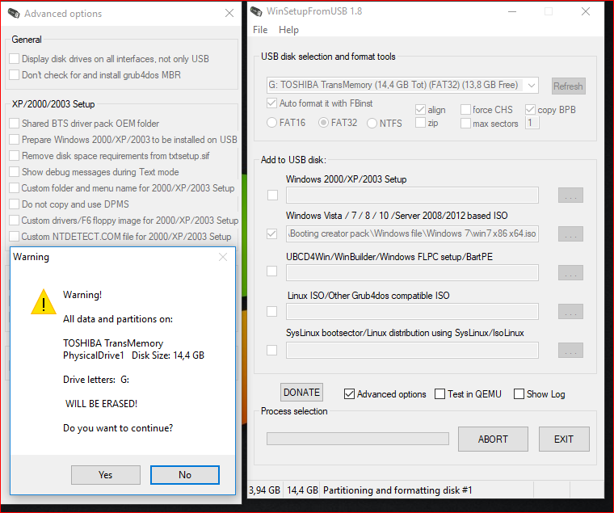This screenshot has width=614, height=513.
Task: Toggle the align checkbox
Action: (x=420, y=110)
